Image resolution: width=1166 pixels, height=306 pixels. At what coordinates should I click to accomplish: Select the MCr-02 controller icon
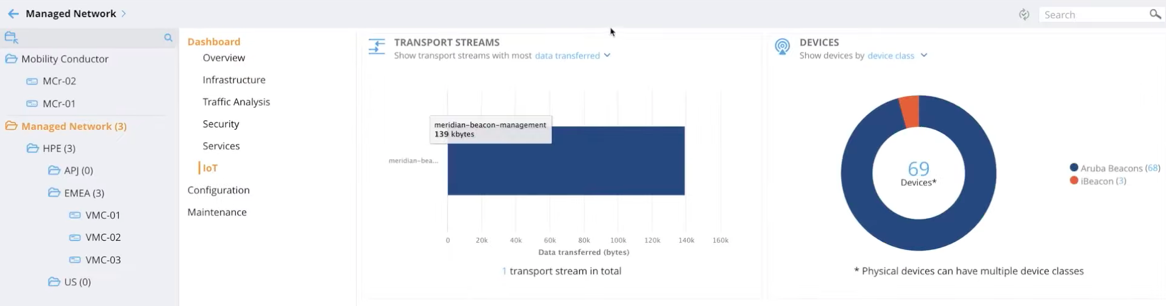coord(32,81)
